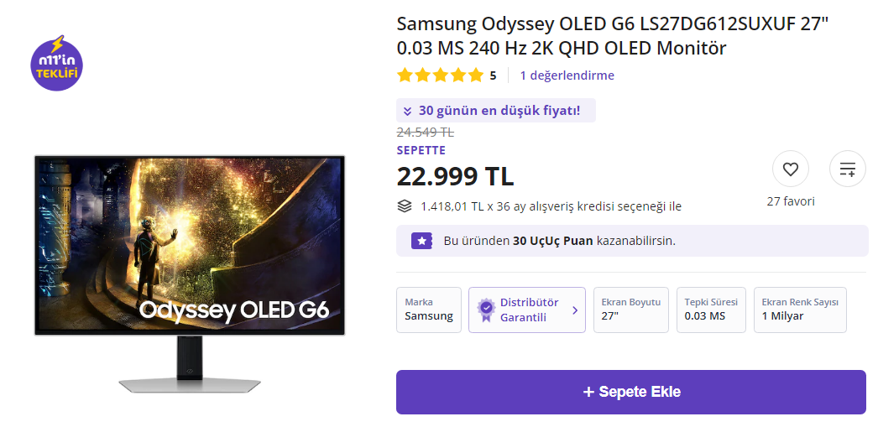The width and height of the screenshot is (878, 427).
Task: Click the UçUç Puan star ticket icon
Action: 421,241
